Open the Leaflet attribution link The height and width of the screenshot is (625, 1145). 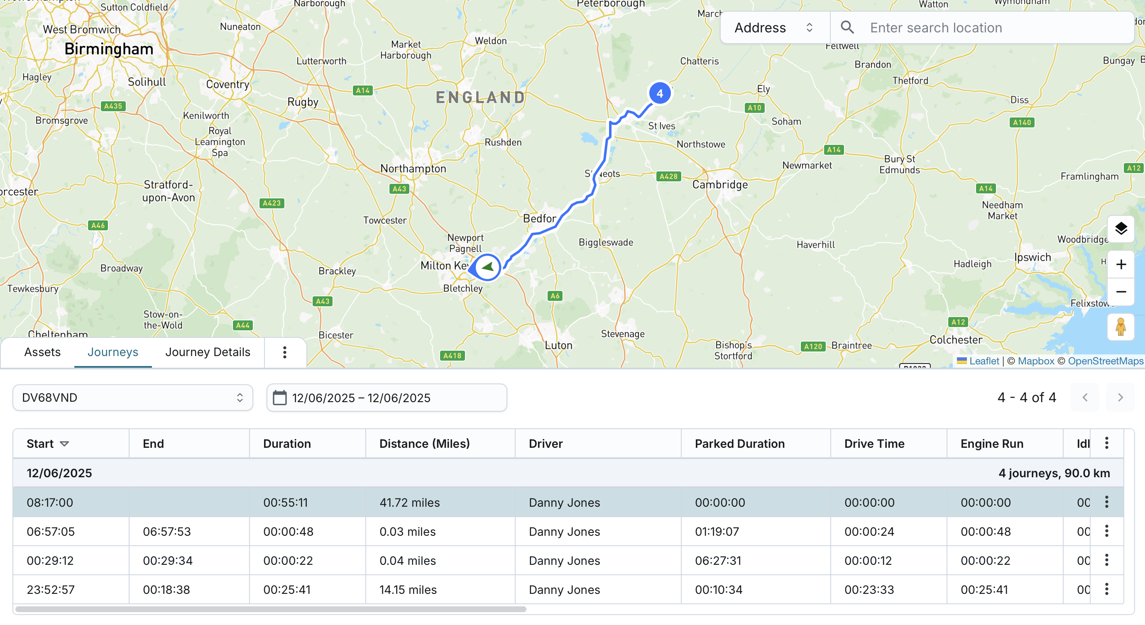(x=984, y=361)
